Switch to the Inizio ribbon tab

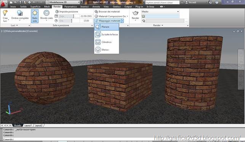point(13,7)
